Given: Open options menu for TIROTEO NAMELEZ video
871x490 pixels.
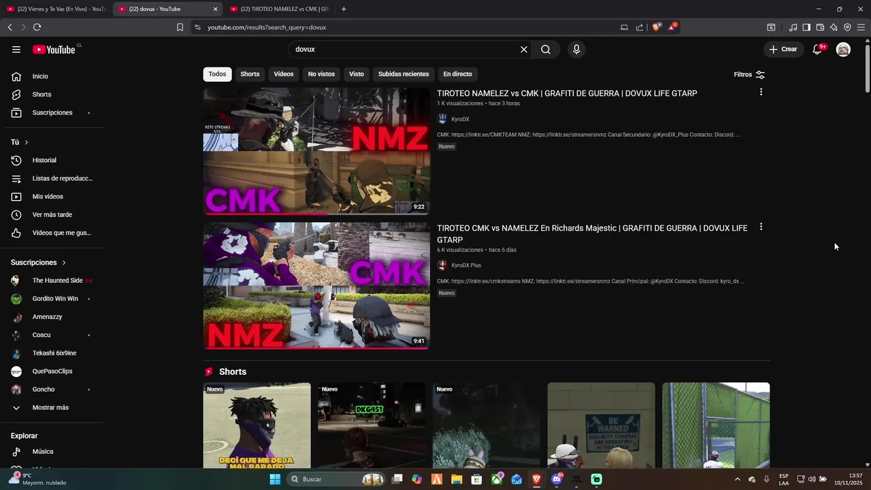Looking at the screenshot, I should pos(761,92).
